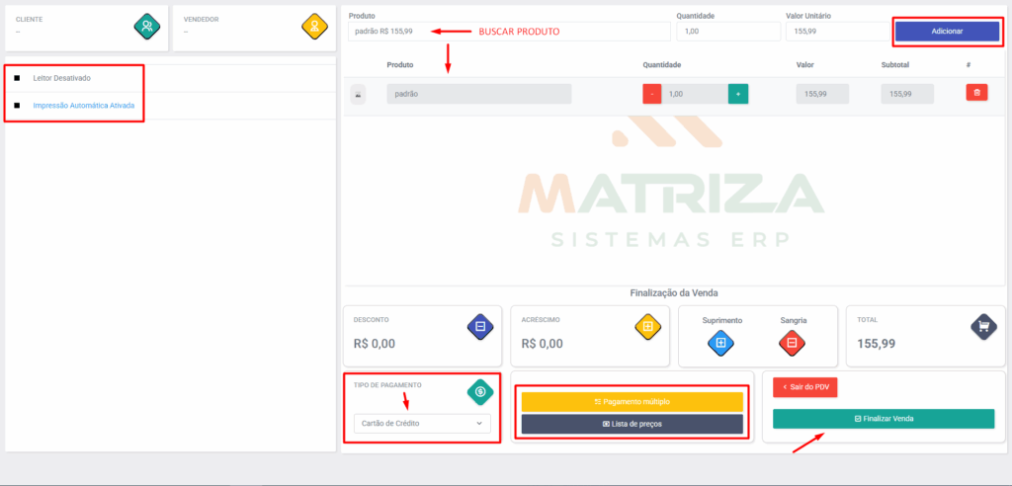
Task: Focus the Produto search field
Action: 509,32
